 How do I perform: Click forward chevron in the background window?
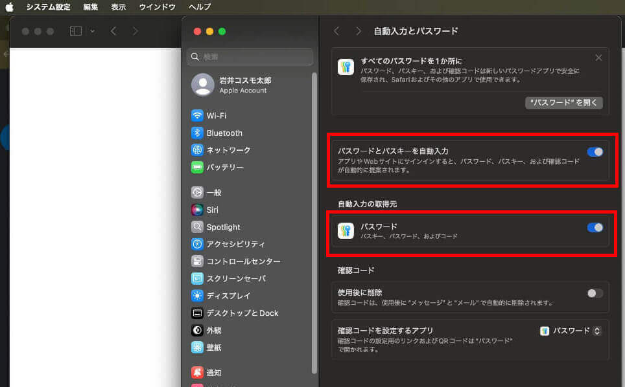[135, 31]
